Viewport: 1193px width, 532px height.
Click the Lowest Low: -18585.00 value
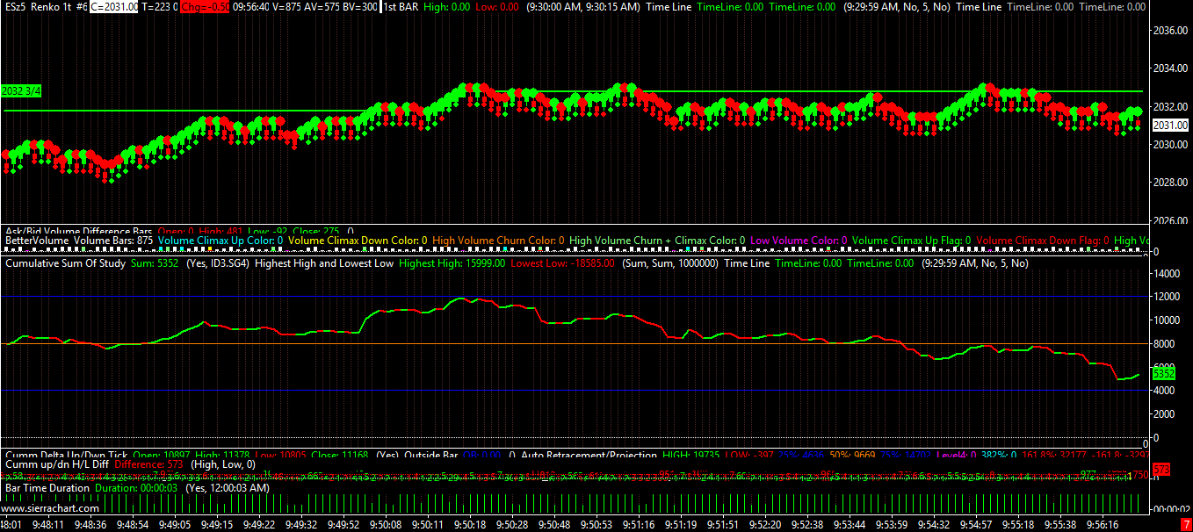coord(564,263)
